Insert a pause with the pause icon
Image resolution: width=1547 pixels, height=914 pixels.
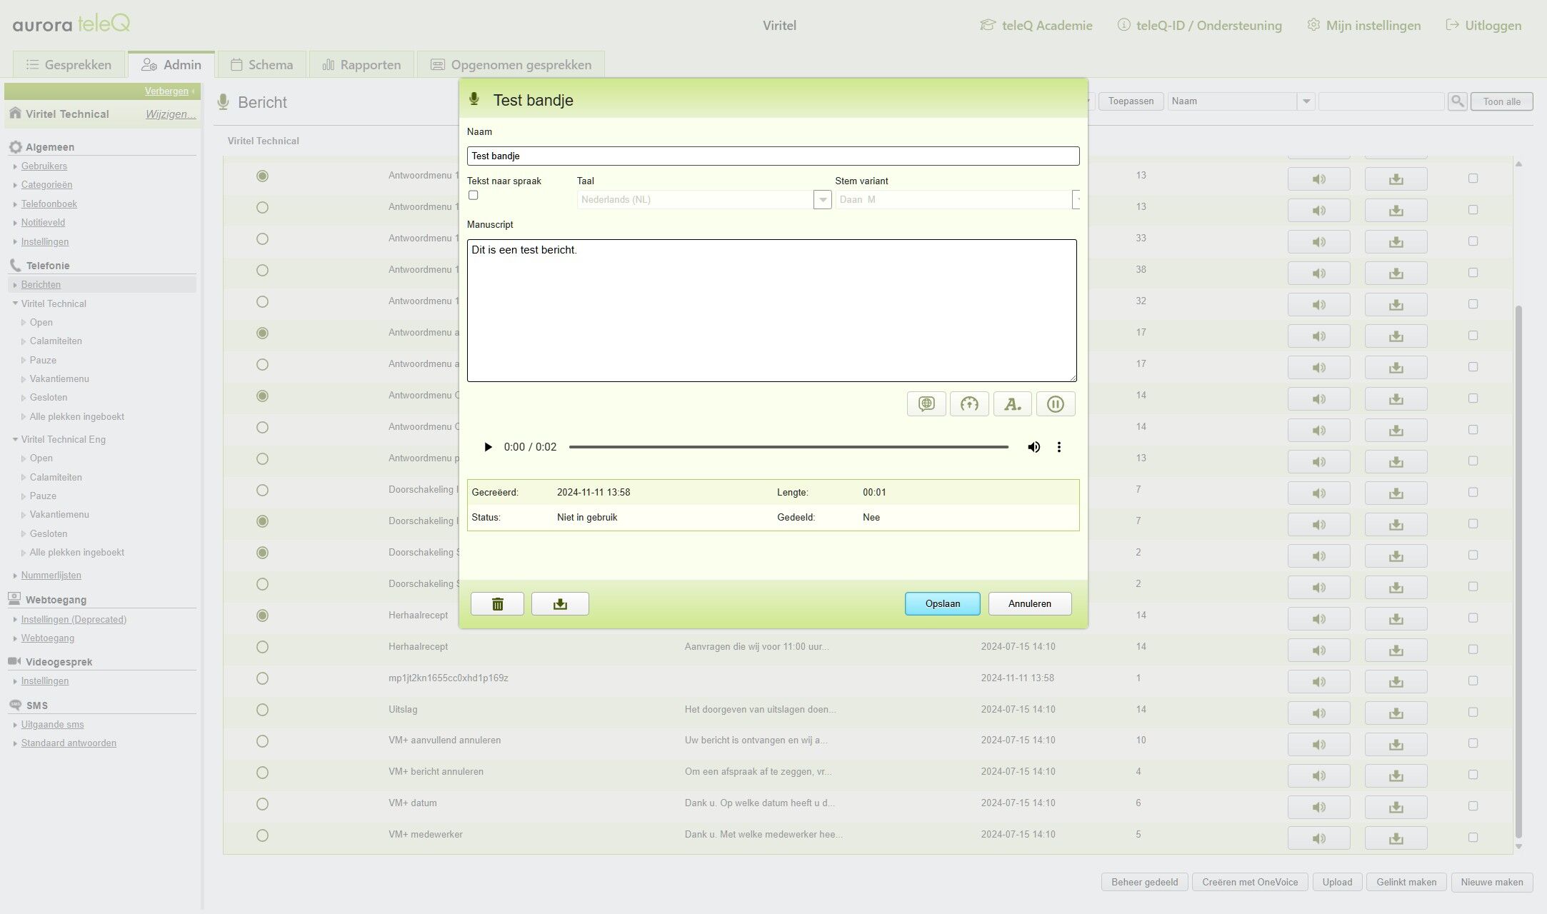pos(1055,404)
